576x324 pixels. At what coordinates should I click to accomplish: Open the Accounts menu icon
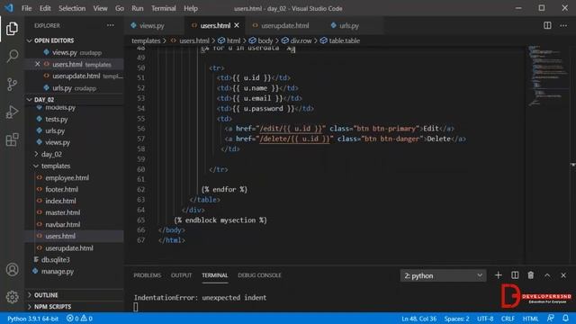point(12,270)
